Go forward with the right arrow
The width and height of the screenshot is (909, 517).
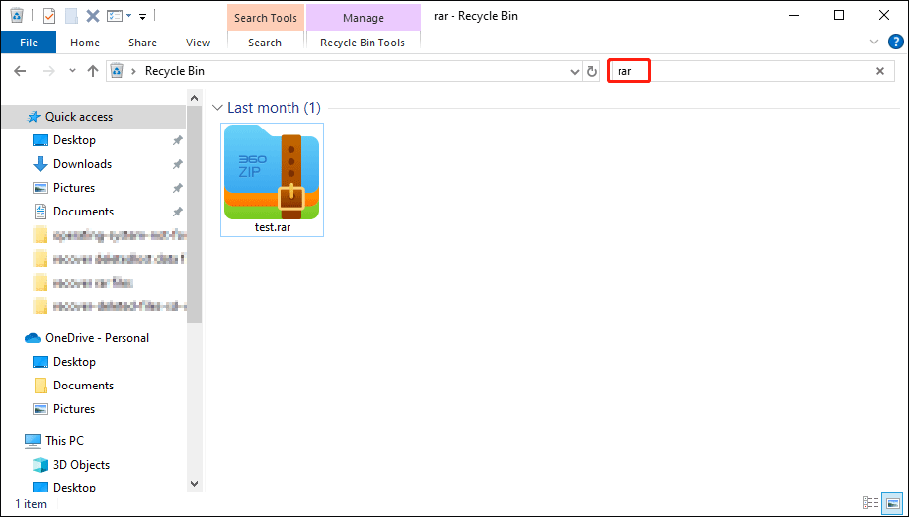pyautogui.click(x=49, y=71)
